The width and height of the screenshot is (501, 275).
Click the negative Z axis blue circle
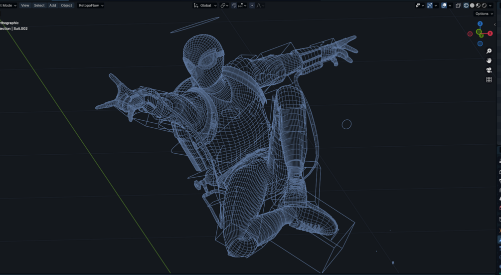(x=480, y=44)
